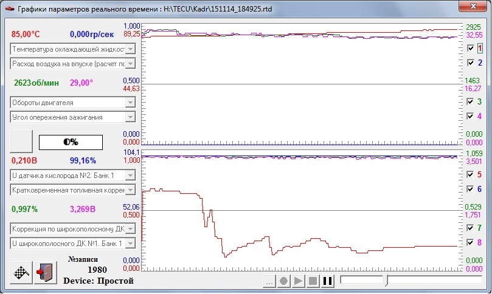Image resolution: width=492 pixels, height=294 pixels.
Task: Expand the Обороты двигателя dropdown
Action: point(130,102)
